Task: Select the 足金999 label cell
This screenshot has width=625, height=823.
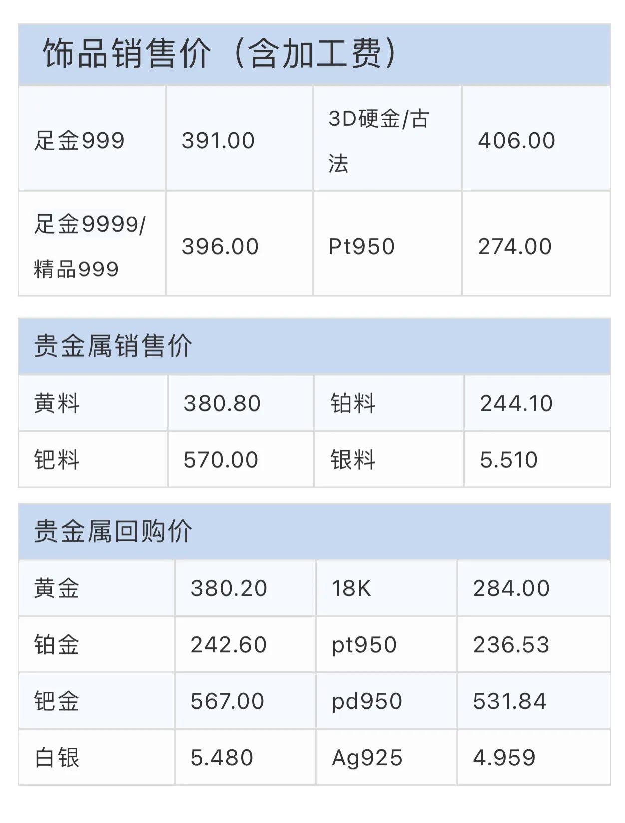Action: [x=79, y=140]
